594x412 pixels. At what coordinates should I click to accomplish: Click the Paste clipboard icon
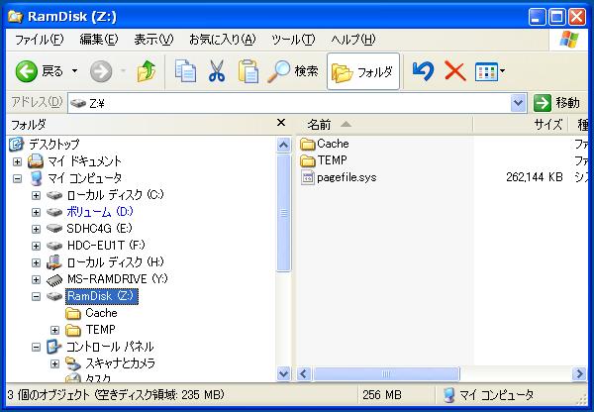248,71
